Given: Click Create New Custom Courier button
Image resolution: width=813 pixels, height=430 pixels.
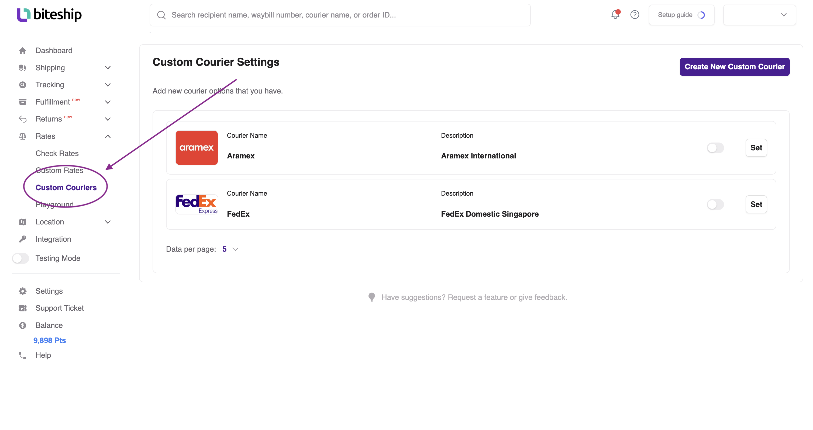Looking at the screenshot, I should click(x=734, y=67).
